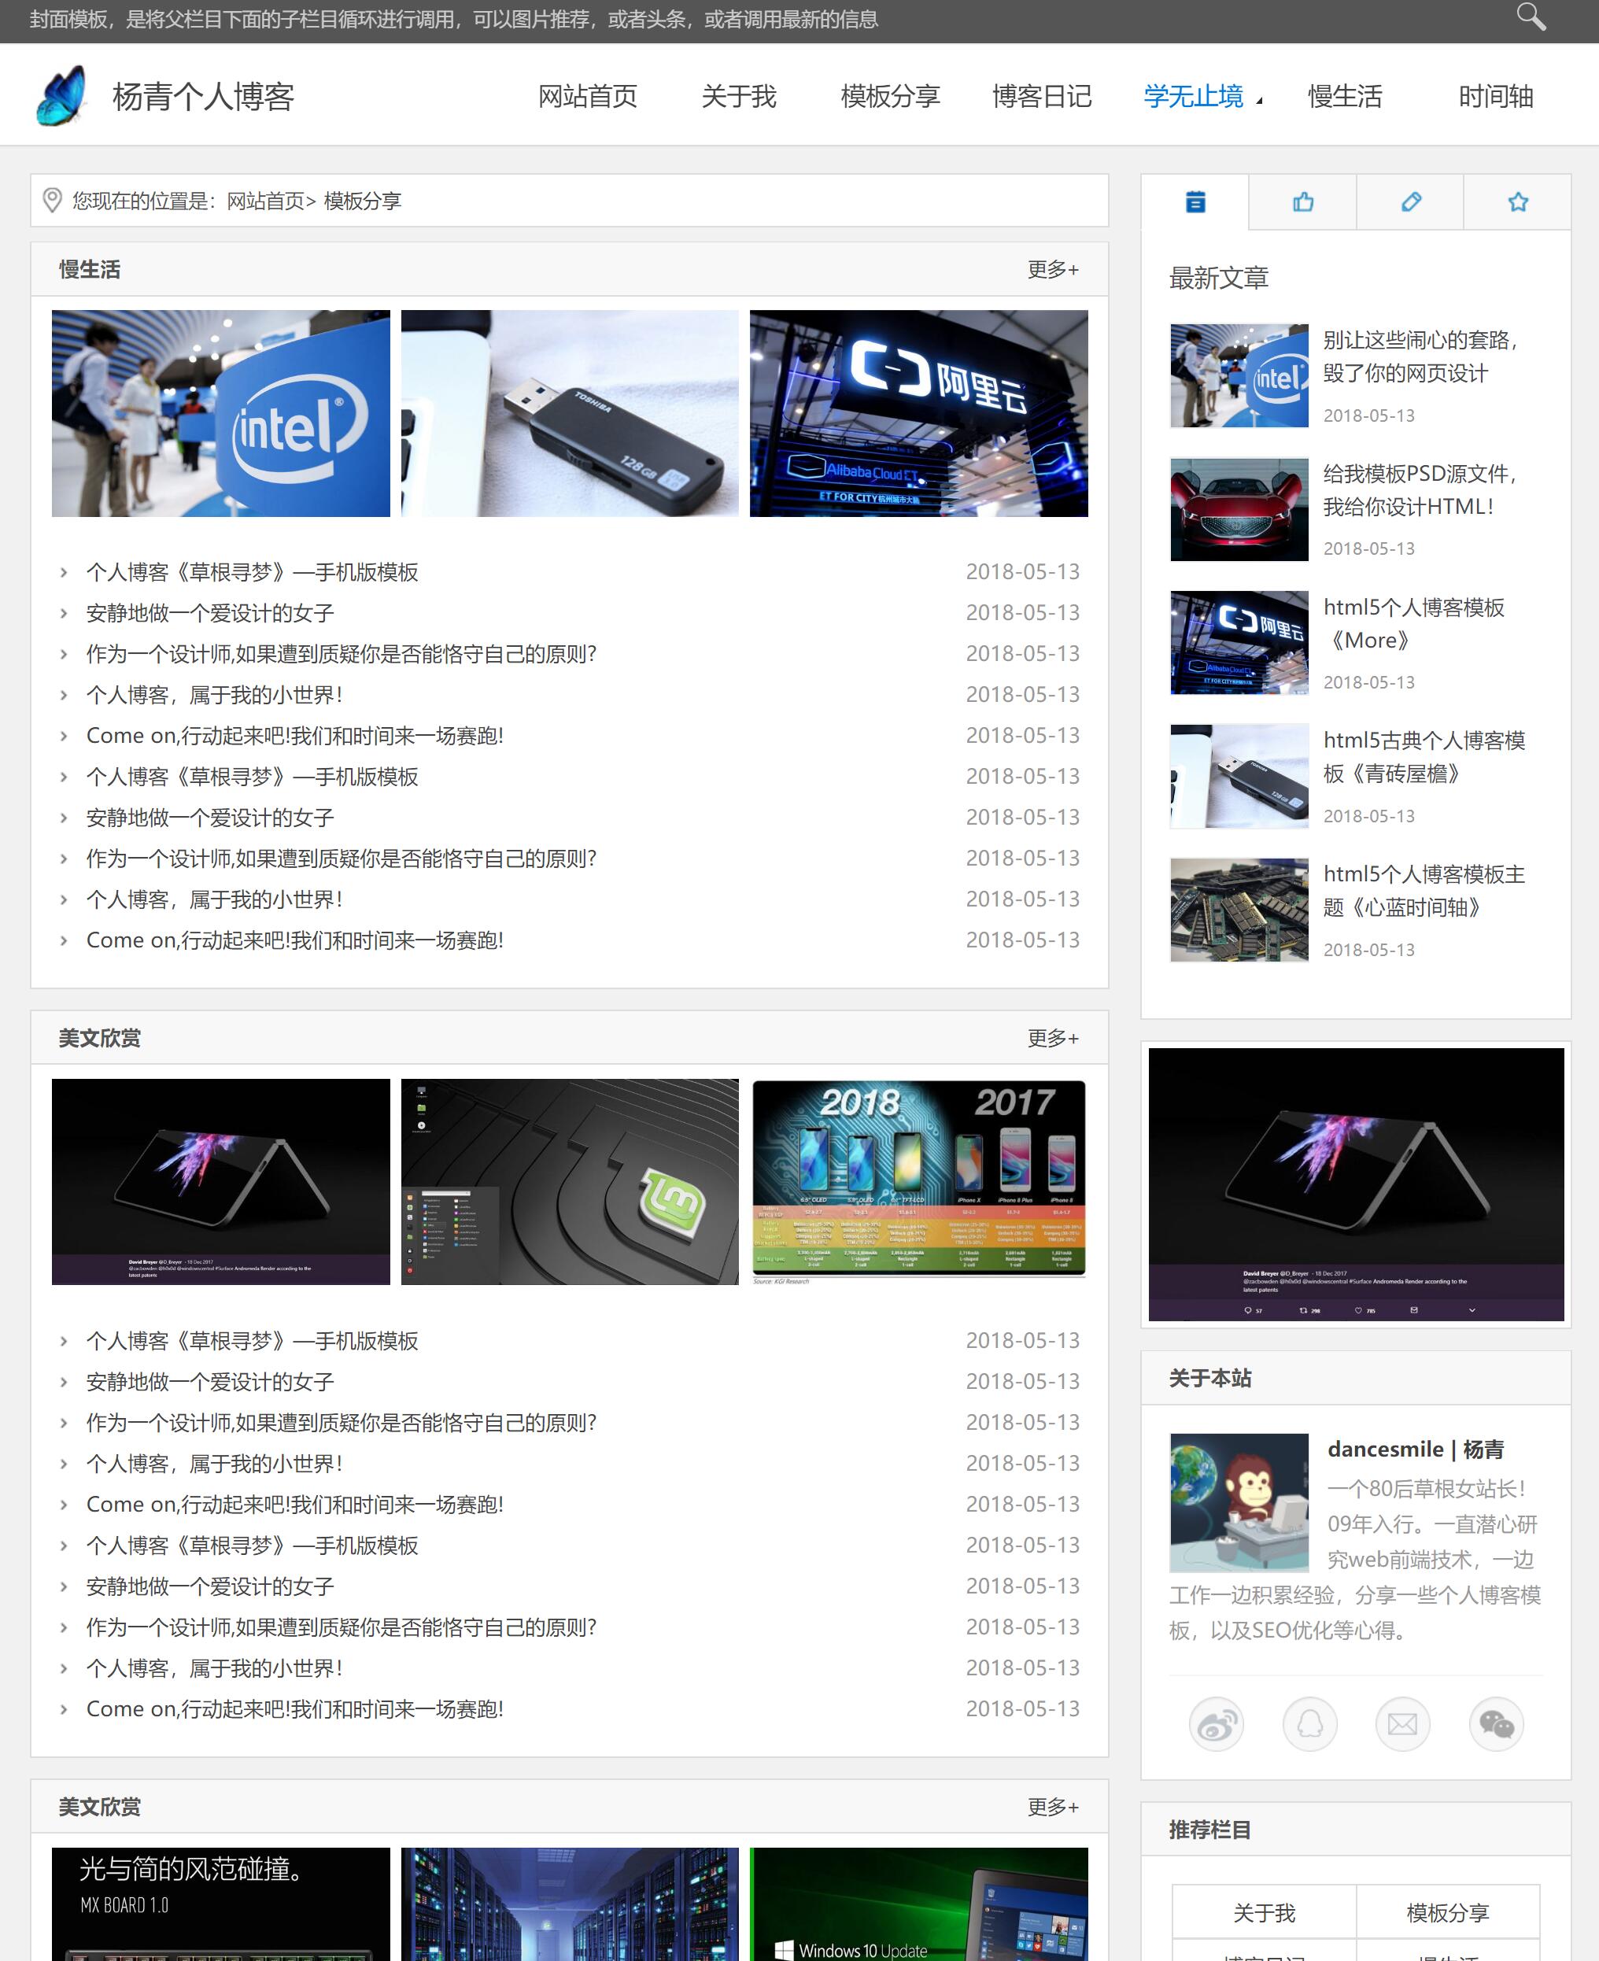Select the calendar latest-articles tab icon
The height and width of the screenshot is (1961, 1599).
pyautogui.click(x=1195, y=201)
